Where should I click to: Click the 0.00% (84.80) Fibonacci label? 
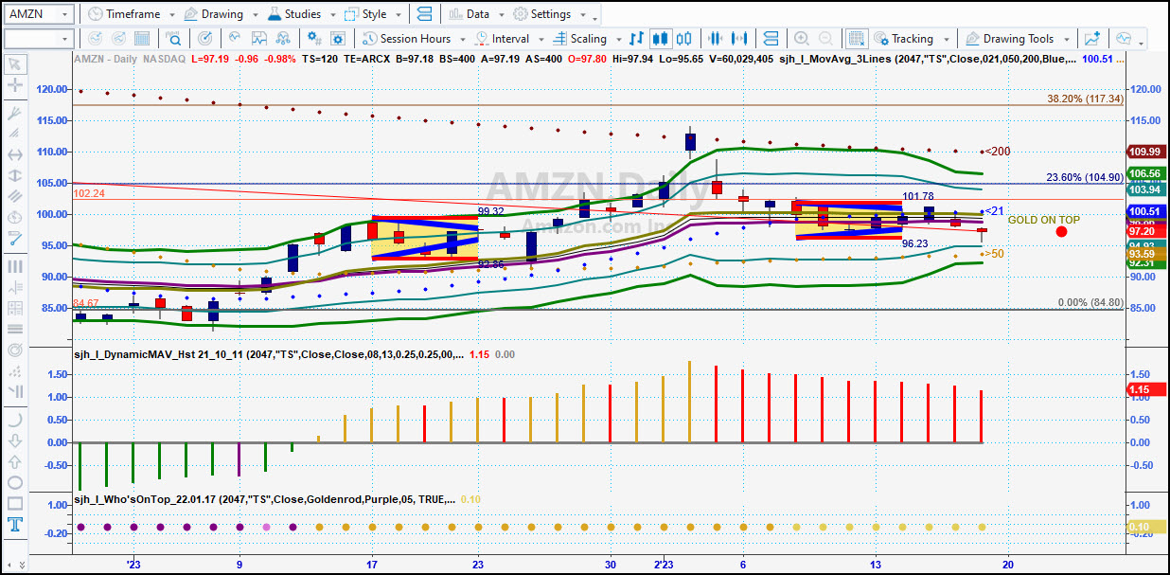1090,302
